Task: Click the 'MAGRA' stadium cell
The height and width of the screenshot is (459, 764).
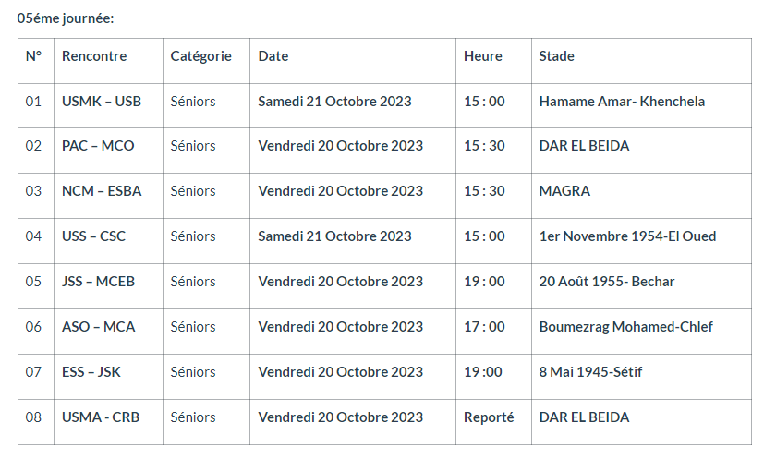Action: coord(564,191)
